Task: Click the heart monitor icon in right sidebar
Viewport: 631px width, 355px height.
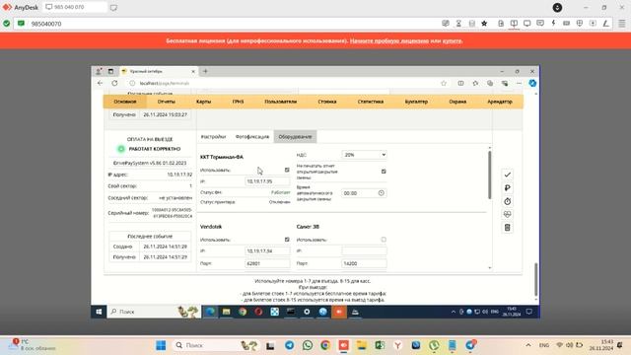Action: 507,215
